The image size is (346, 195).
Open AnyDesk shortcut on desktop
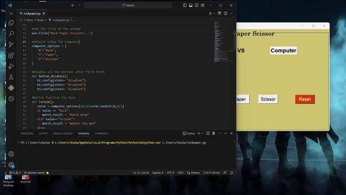tap(25, 179)
